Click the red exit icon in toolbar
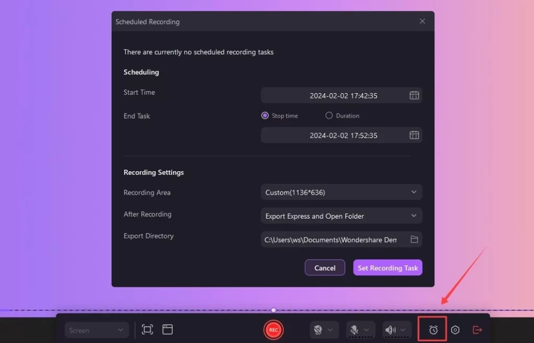Image resolution: width=534 pixels, height=343 pixels. pyautogui.click(x=477, y=330)
